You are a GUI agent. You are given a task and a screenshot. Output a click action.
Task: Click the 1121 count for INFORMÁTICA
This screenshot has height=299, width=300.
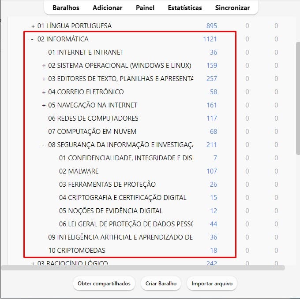tap(210, 39)
